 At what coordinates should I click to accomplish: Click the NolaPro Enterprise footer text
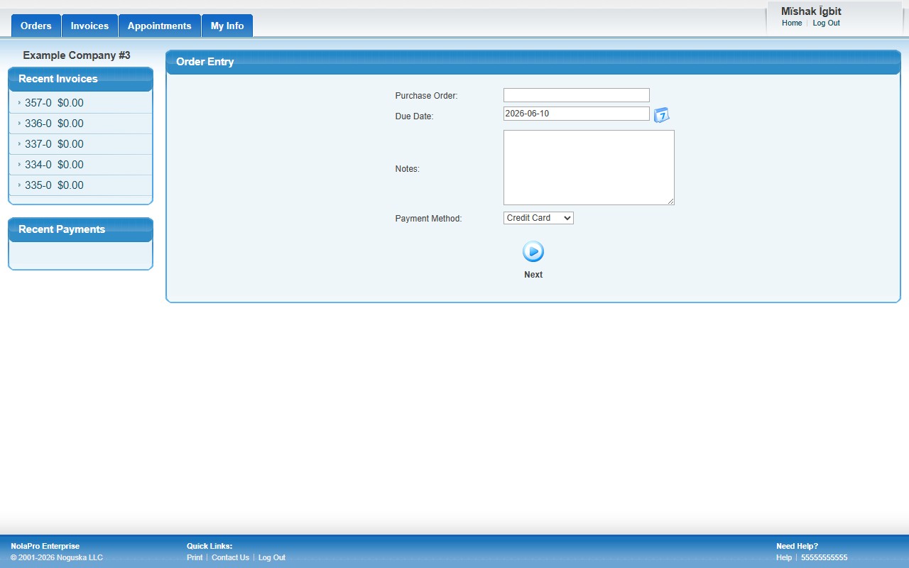pos(45,546)
